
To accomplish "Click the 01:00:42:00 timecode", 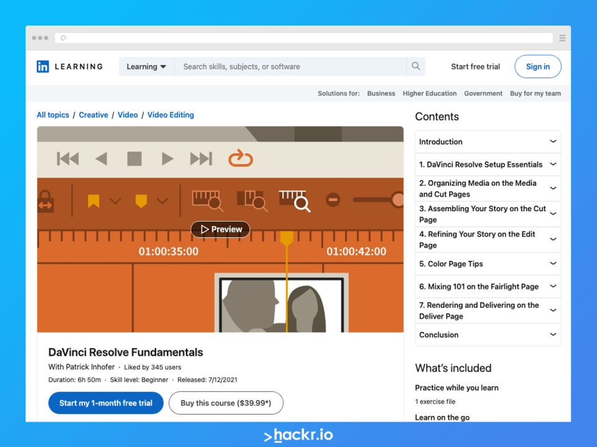I will click(x=356, y=251).
